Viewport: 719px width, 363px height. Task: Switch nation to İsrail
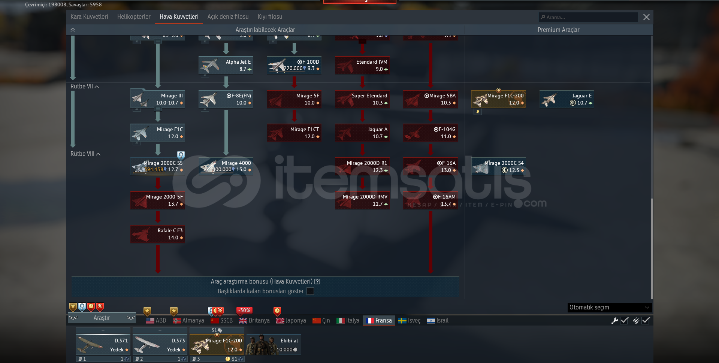438,321
